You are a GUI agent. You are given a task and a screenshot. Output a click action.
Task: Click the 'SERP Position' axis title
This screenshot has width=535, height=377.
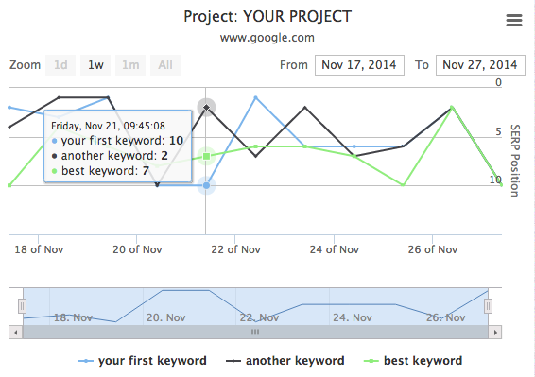(515, 161)
